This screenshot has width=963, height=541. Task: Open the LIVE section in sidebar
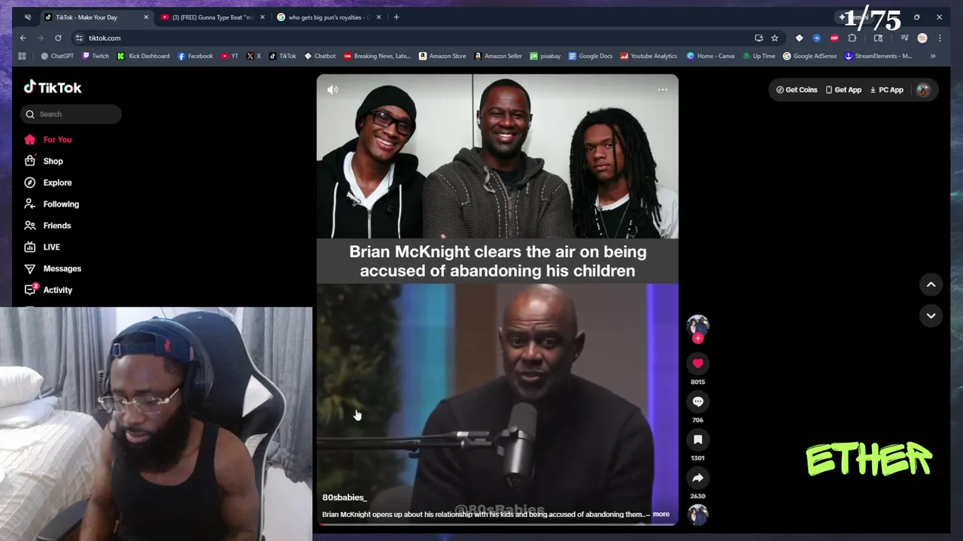coord(42,247)
